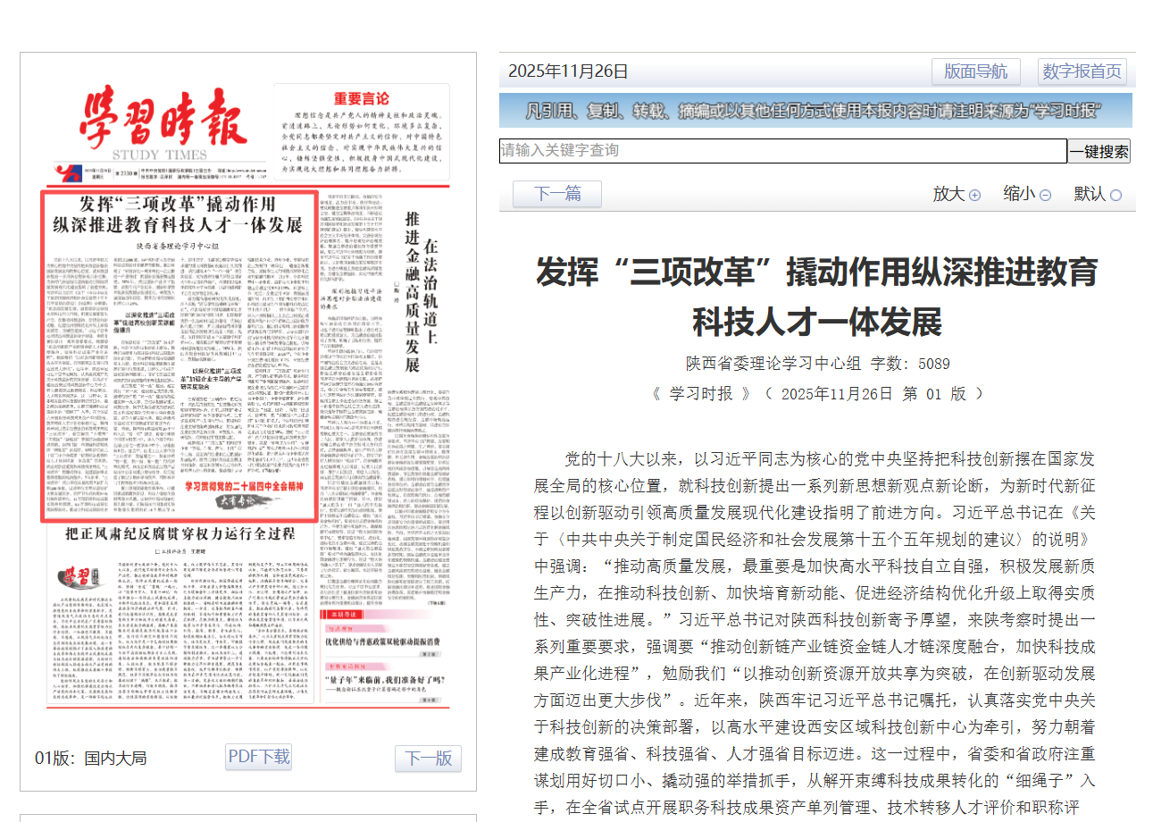Click the circle icon next to 默认
The width and height of the screenshot is (1153, 822).
tap(1115, 195)
